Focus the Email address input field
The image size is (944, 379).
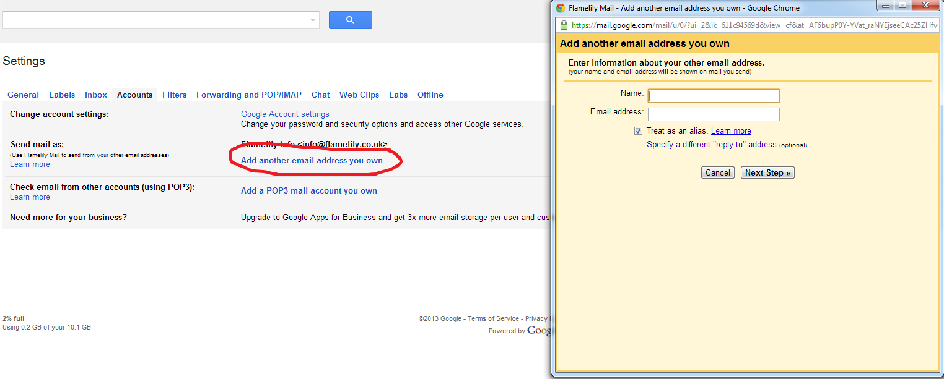point(714,114)
